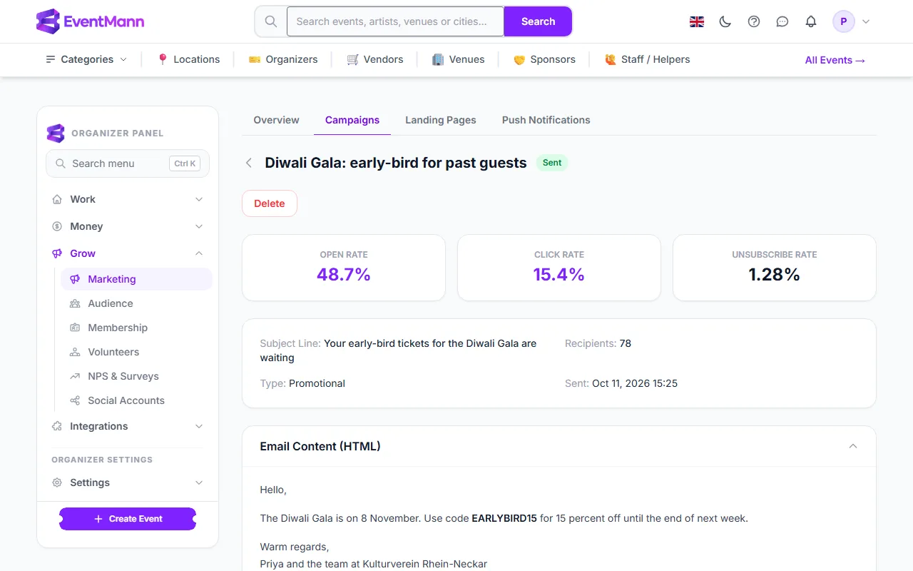Select the Campaigns tab
Viewport: 913px width, 571px height.
352,120
